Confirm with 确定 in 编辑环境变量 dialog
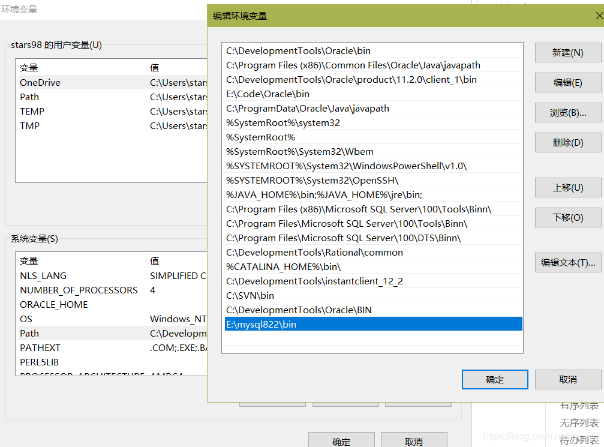This screenshot has width=604, height=447. tap(495, 379)
